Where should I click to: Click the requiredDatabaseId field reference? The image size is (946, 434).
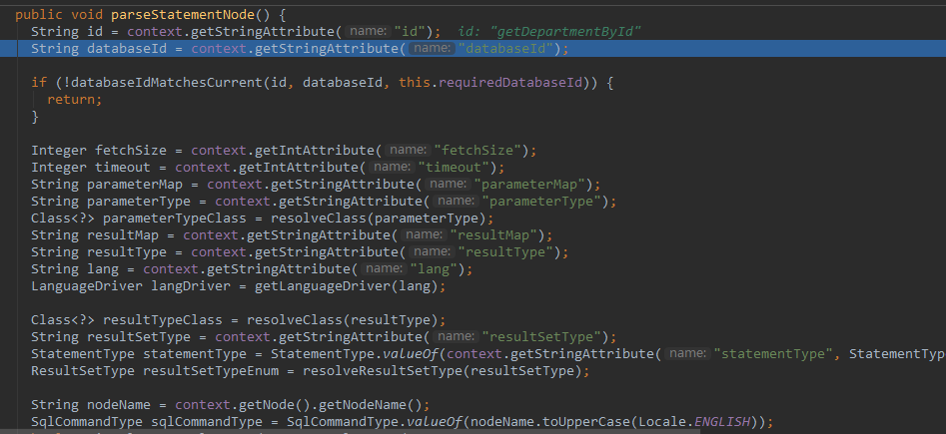[510, 83]
